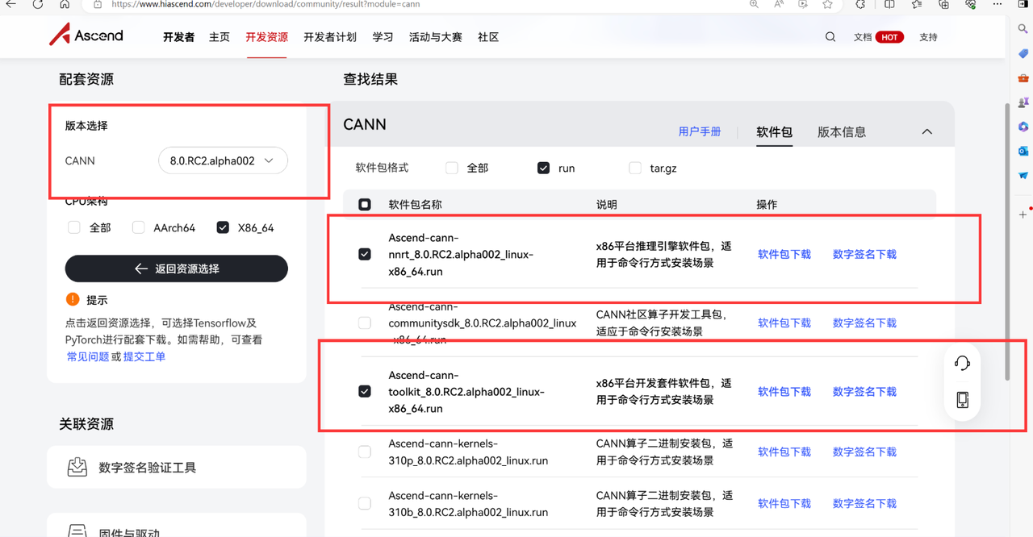Switch to the 用户手册 tab

point(700,131)
